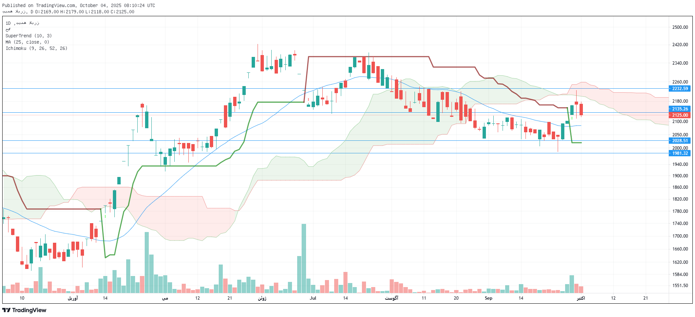Select the blue 2135.26 price label
Screen dimensions: 695x317
point(680,109)
